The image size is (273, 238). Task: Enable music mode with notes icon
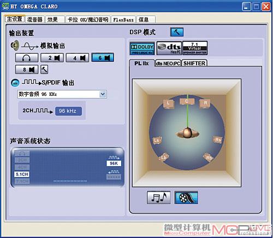point(159,198)
